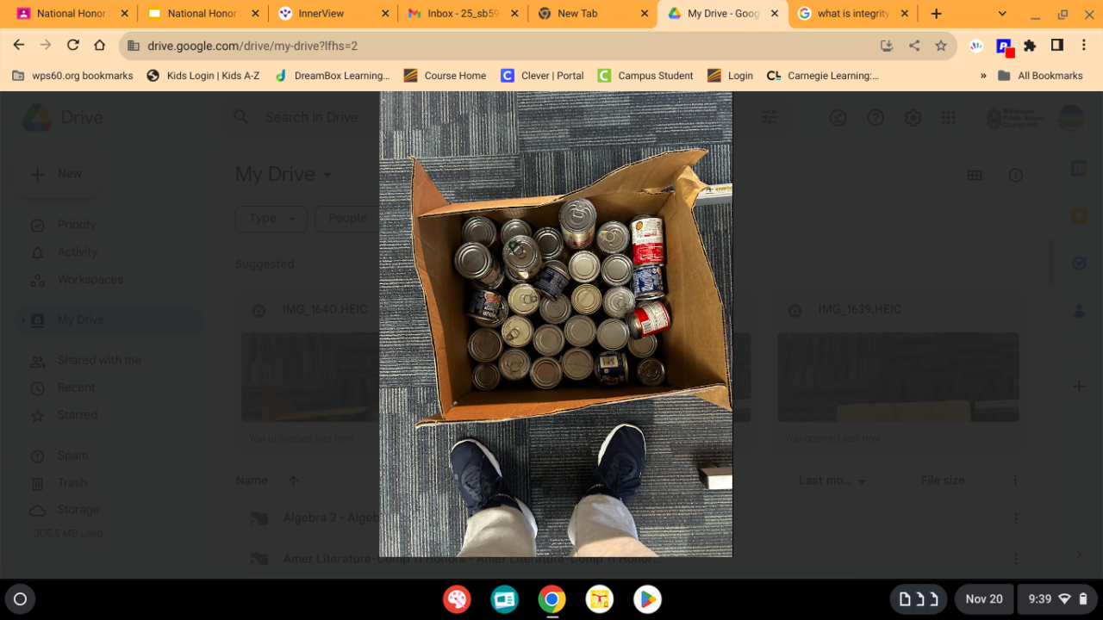
Task: Reload the current page
Action: [x=73, y=46]
